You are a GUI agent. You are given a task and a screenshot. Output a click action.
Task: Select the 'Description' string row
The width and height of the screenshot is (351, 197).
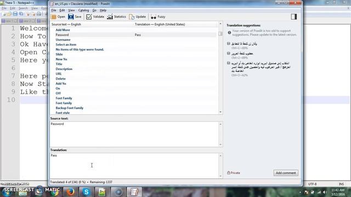[x=134, y=69]
